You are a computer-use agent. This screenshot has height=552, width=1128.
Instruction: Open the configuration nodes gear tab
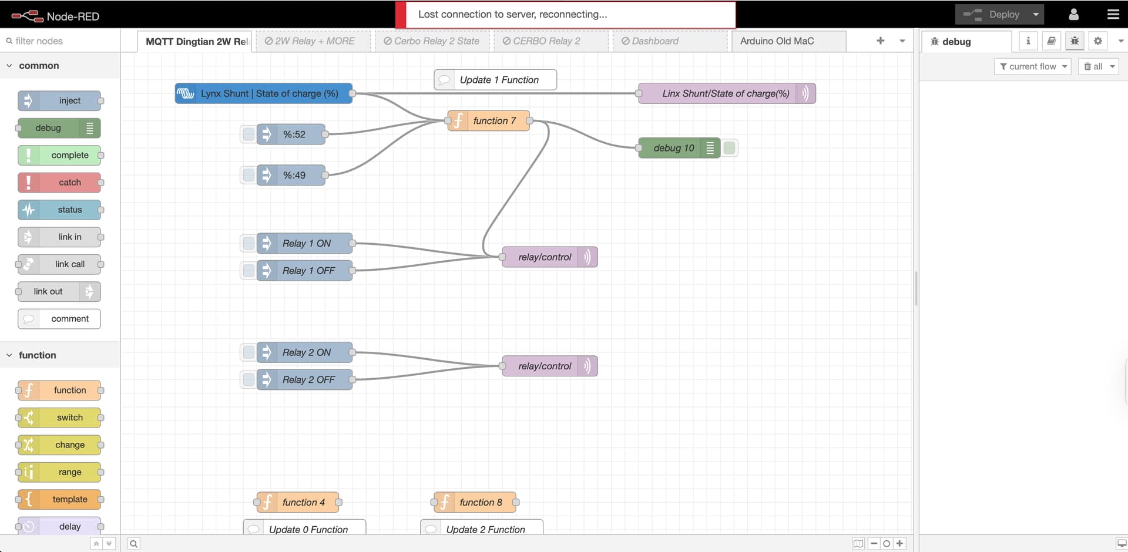click(1097, 41)
